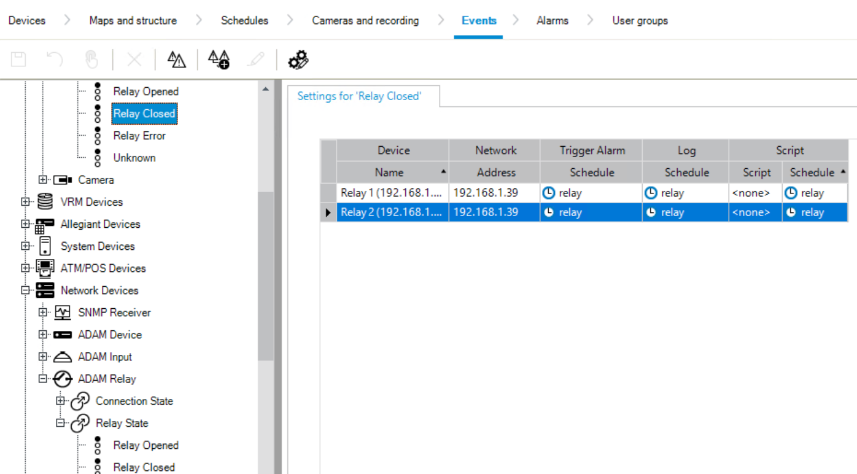This screenshot has width=857, height=474.
Task: Click the System Devices icon
Action: click(45, 246)
